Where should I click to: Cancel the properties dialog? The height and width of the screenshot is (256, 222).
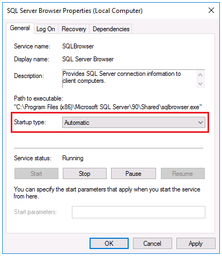152,244
